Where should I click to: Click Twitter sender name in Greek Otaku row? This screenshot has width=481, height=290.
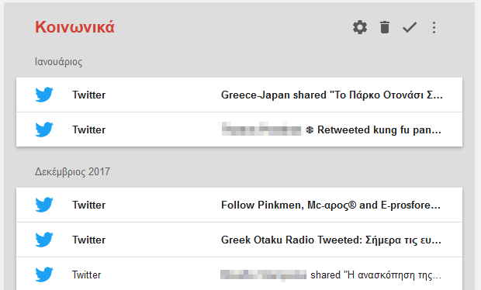pos(89,240)
